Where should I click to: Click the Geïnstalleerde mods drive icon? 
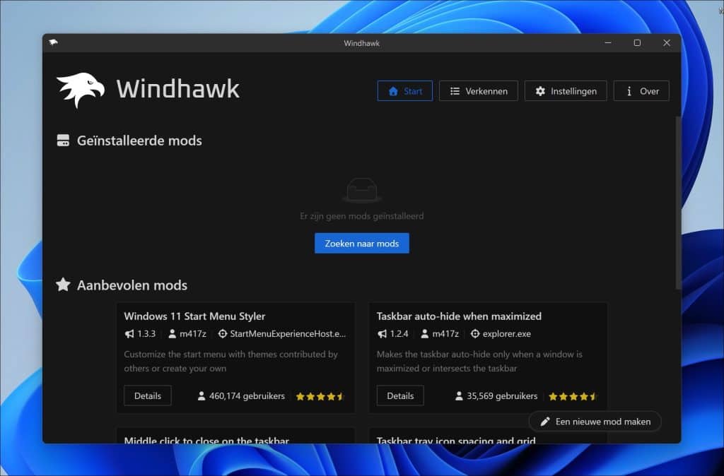click(63, 141)
